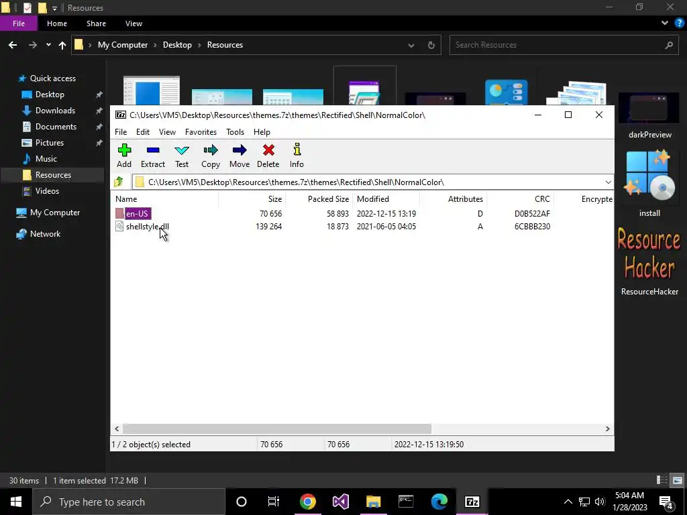The height and width of the screenshot is (515, 687).
Task: Click the 7-Zip path address field
Action: point(368,182)
